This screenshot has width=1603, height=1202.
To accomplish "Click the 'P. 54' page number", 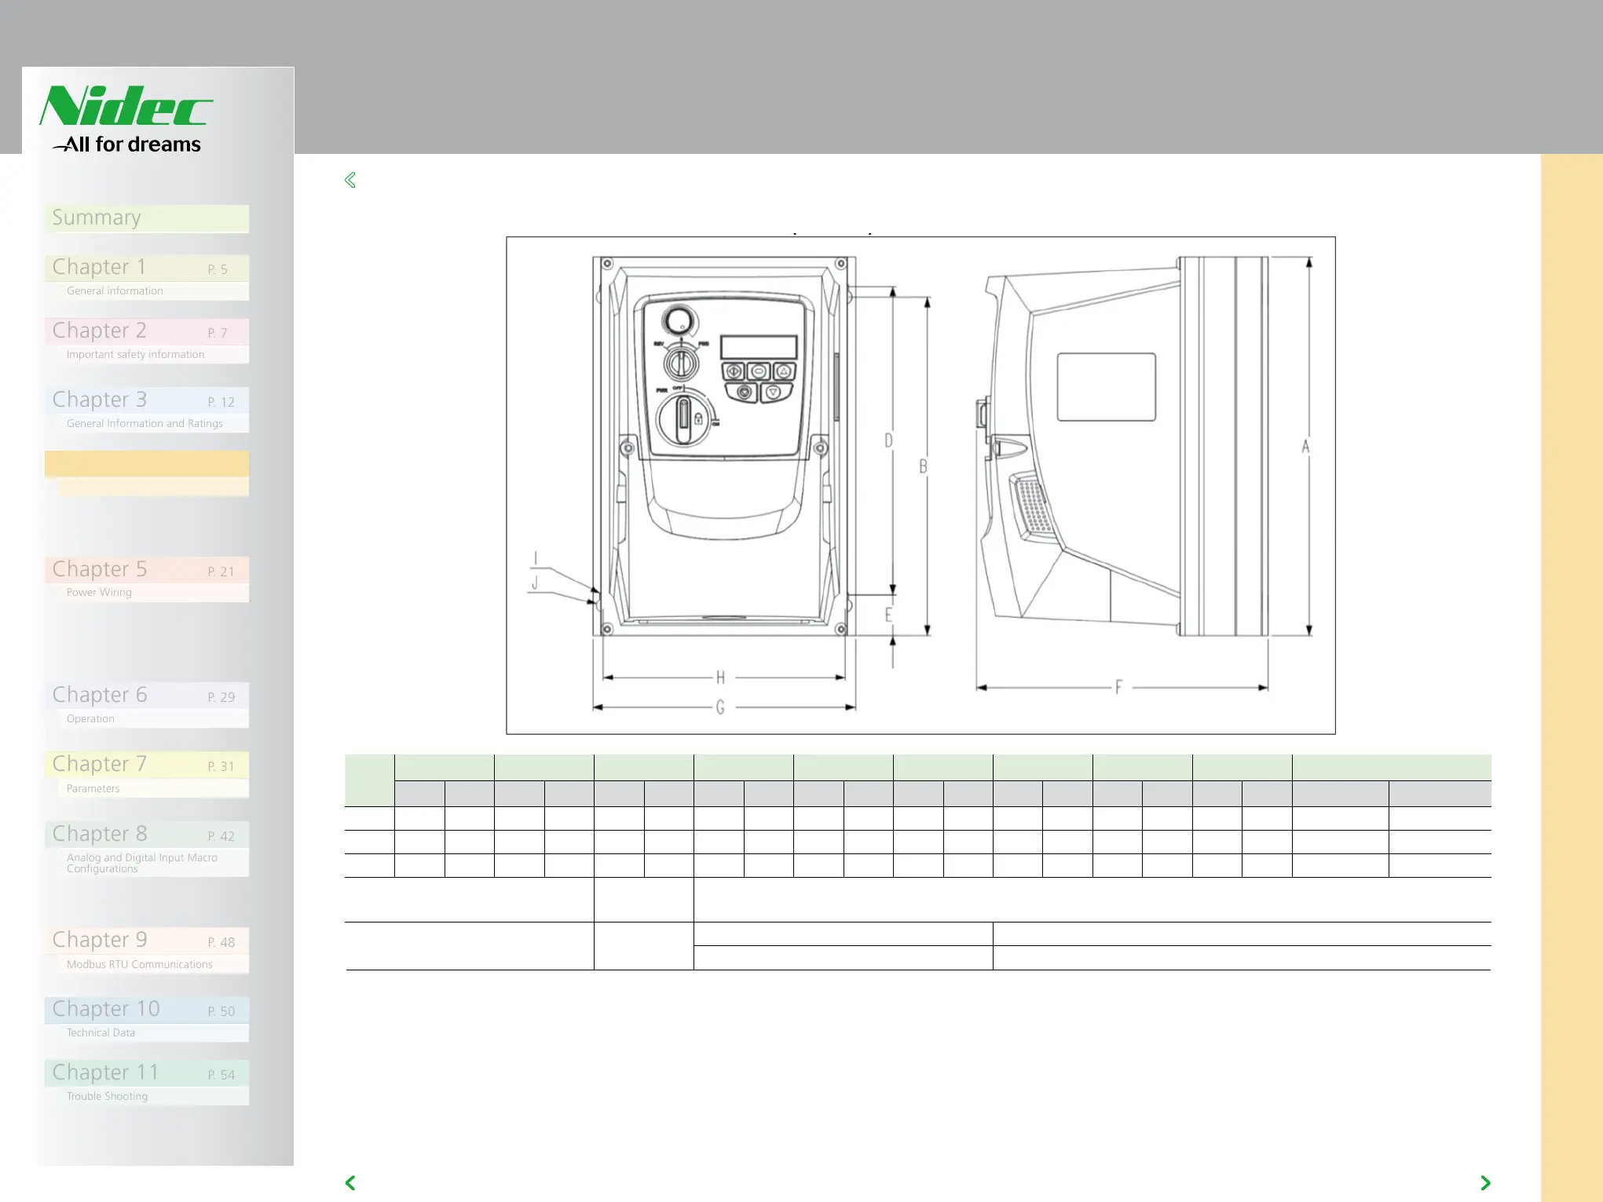I will [221, 1075].
